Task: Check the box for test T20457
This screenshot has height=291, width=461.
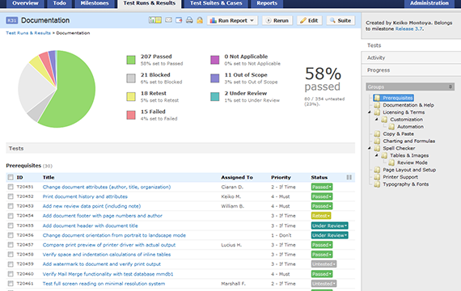Action: click(11, 245)
